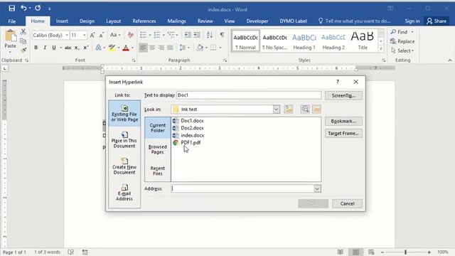Viewport: 455px width, 256px height.
Task: Click Replace in the Editing group
Action: click(x=402, y=41)
